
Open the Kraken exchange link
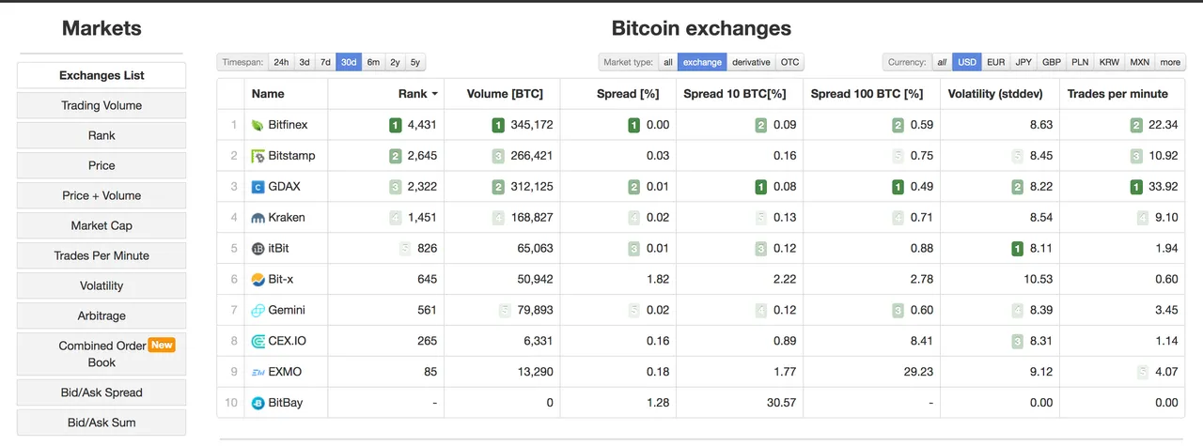[287, 218]
